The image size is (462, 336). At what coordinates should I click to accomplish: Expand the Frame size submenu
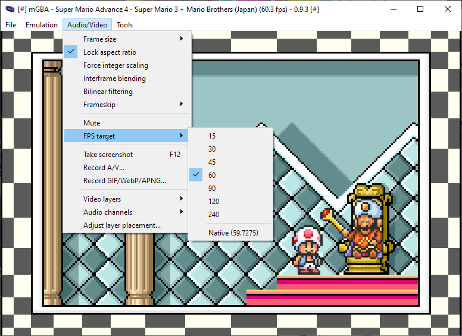tap(126, 39)
